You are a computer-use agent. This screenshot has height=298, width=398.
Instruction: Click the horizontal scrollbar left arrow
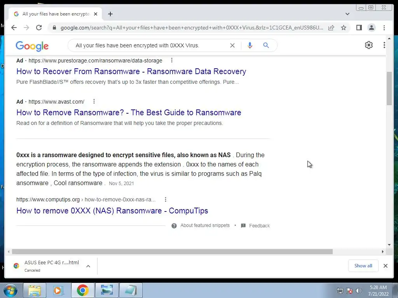tap(9, 251)
